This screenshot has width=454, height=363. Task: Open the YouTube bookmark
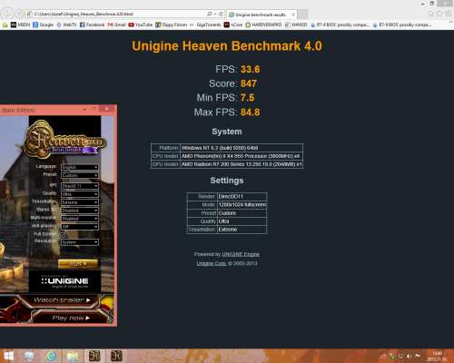140,25
